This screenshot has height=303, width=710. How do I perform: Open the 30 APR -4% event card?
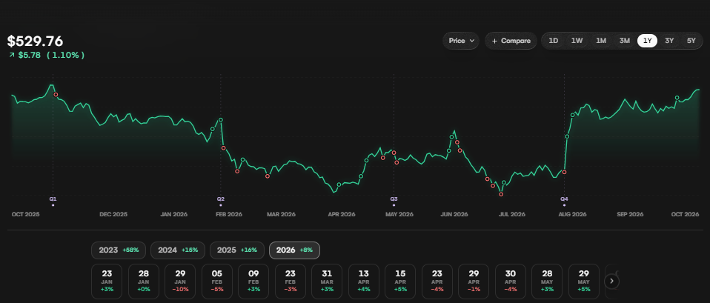[x=511, y=282]
